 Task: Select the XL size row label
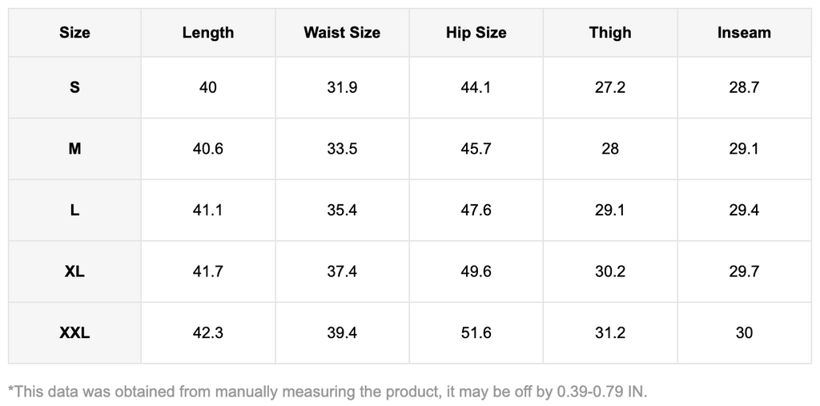click(x=74, y=272)
